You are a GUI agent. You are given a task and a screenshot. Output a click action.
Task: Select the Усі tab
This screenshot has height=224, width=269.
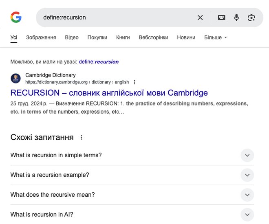[x=14, y=37]
